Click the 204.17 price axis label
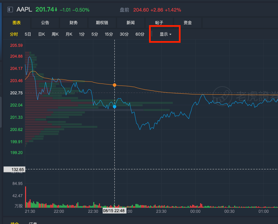Image resolution: width=278 pixels, height=224 pixels. [x=16, y=69]
